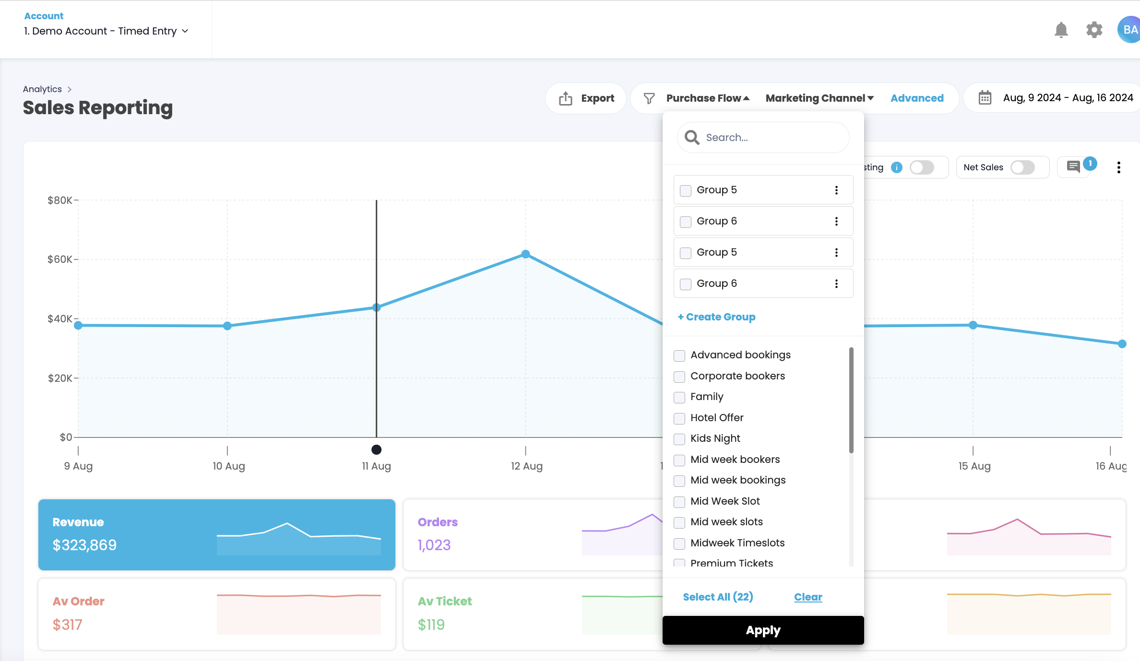
Task: Toggle the Net Sales switch
Action: click(x=1022, y=167)
